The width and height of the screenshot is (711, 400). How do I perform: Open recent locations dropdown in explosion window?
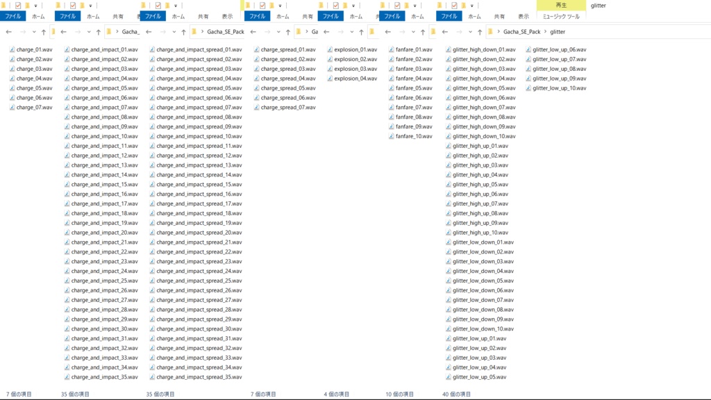tap(352, 32)
